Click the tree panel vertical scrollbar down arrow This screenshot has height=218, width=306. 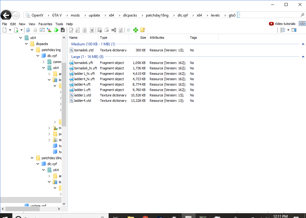click(x=63, y=204)
